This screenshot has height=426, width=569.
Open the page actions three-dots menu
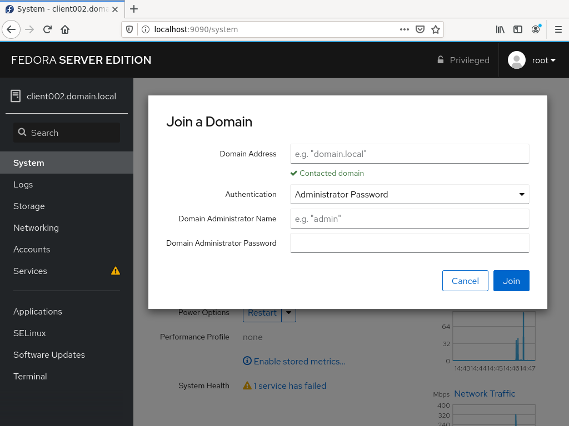point(405,29)
